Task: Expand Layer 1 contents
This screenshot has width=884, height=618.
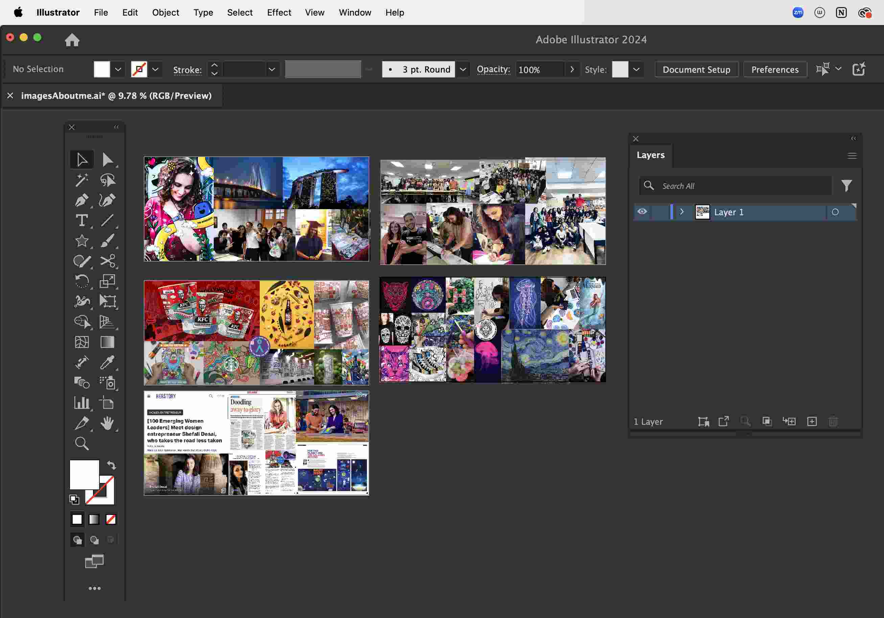Action: pyautogui.click(x=682, y=212)
